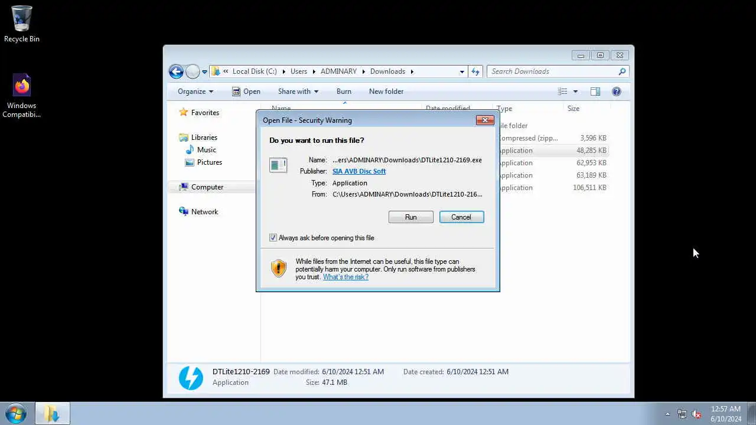Select the file row sized 48,285 KB

click(x=553, y=151)
